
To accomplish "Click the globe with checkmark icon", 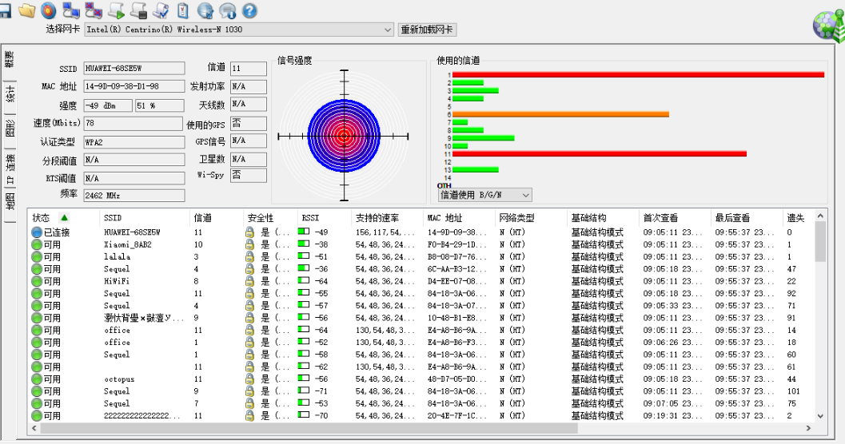I will coord(205,10).
